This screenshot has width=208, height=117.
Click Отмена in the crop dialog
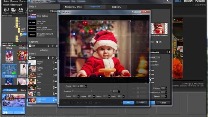click(141, 103)
